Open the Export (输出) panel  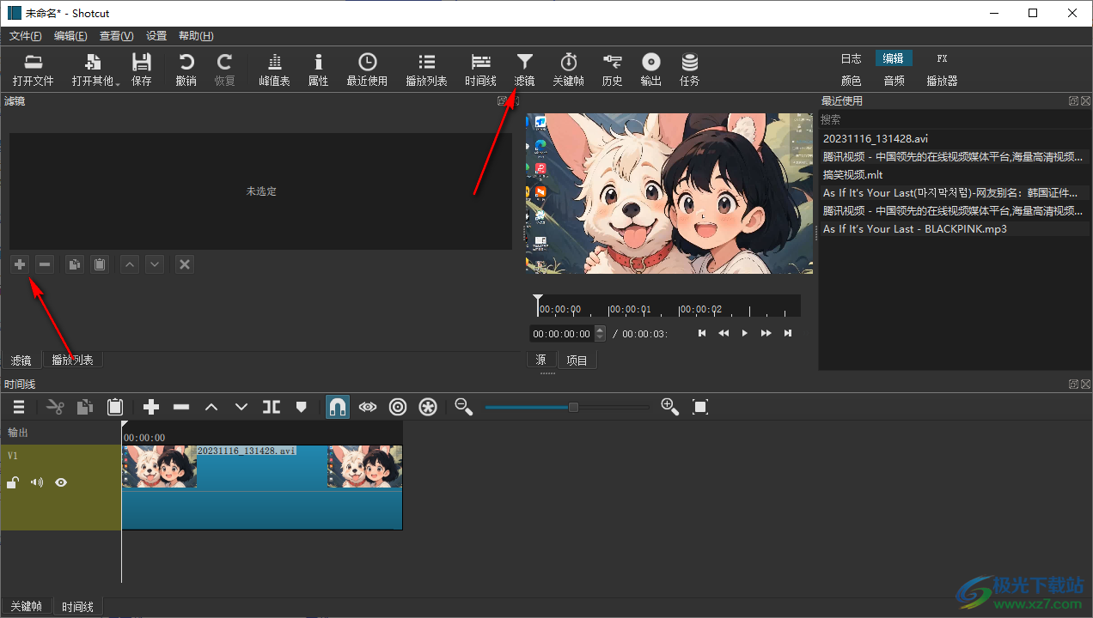click(x=650, y=70)
